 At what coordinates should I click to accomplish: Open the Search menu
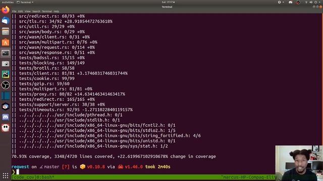(x=36, y=12)
